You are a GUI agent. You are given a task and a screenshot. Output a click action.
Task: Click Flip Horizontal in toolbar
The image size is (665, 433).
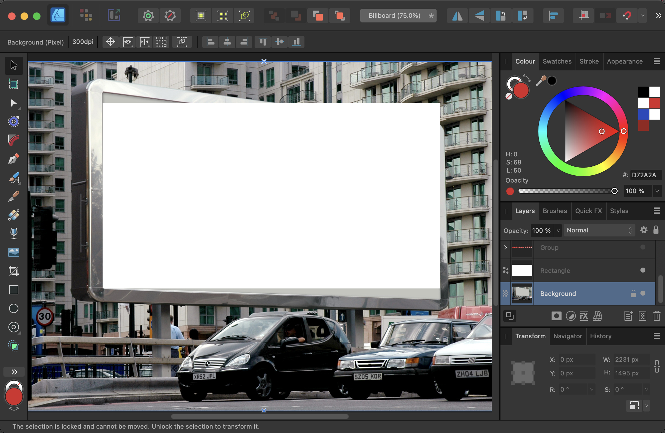click(x=457, y=16)
